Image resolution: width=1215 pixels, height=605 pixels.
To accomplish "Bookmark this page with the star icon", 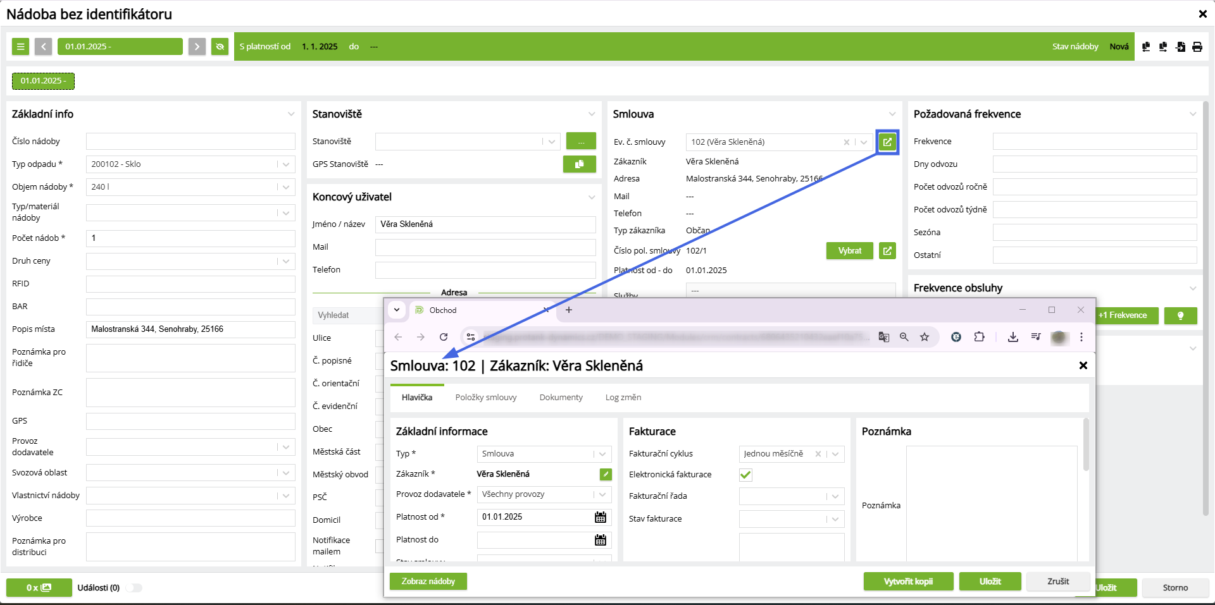I will (925, 337).
